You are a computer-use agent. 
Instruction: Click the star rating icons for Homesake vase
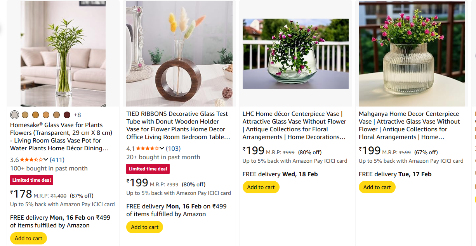coord(31,160)
